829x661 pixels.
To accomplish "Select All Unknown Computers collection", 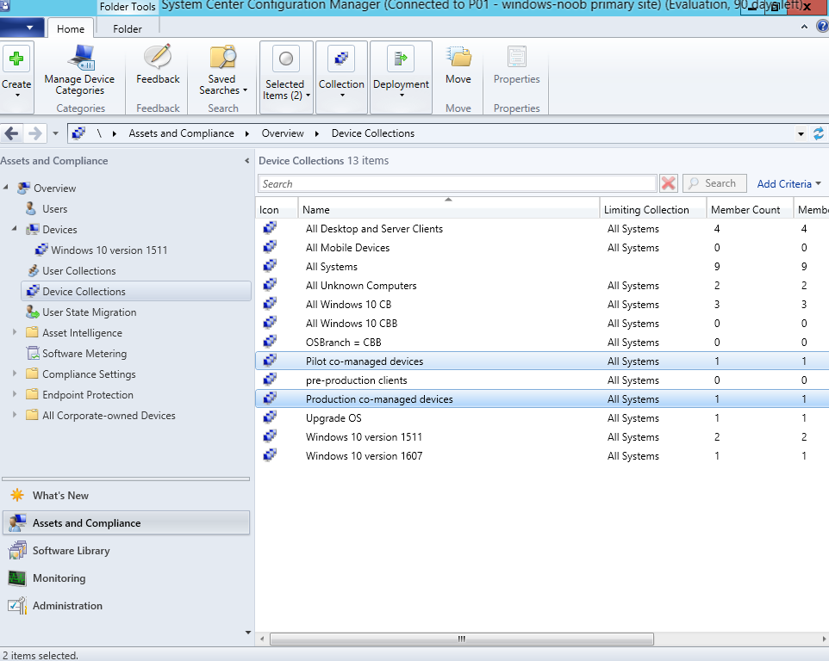I will (x=542, y=286).
